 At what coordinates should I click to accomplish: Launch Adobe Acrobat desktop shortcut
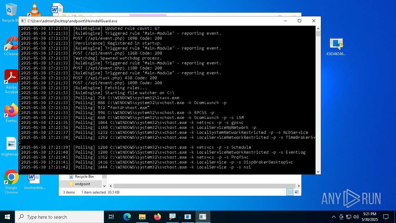click(x=11, y=81)
